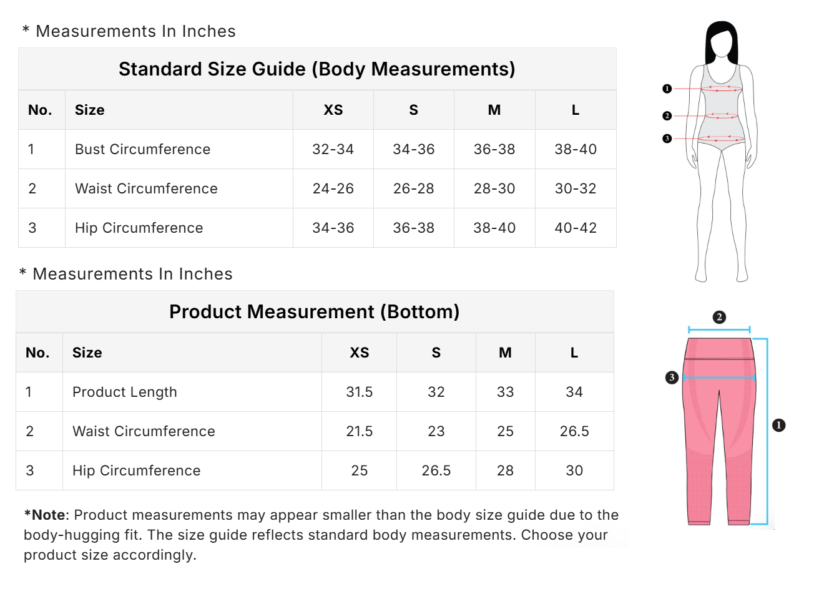This screenshot has width=824, height=589.
Task: Click the bold Note text below the tables
Action: [x=45, y=515]
